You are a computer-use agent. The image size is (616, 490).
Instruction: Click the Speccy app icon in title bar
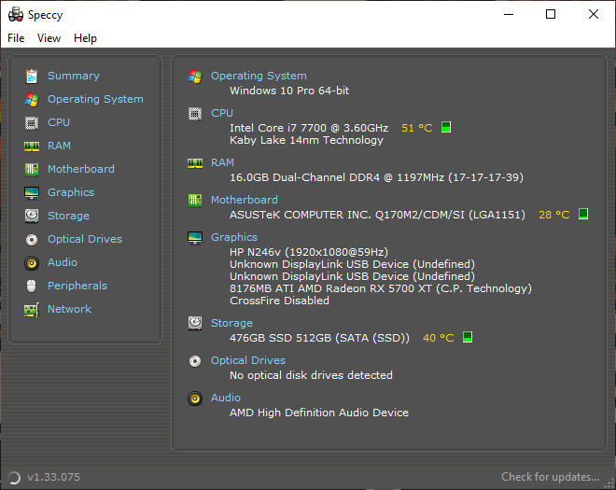coord(16,15)
